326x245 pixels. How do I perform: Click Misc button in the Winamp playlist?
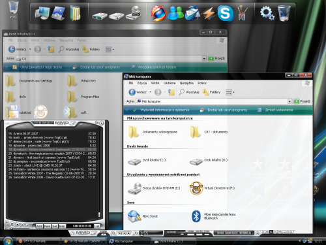62,226
